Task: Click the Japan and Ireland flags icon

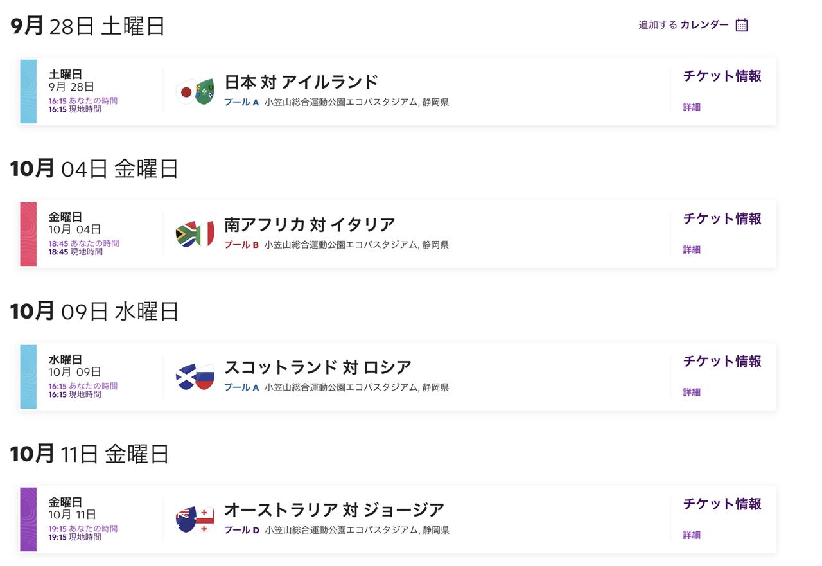Action: 195,92
